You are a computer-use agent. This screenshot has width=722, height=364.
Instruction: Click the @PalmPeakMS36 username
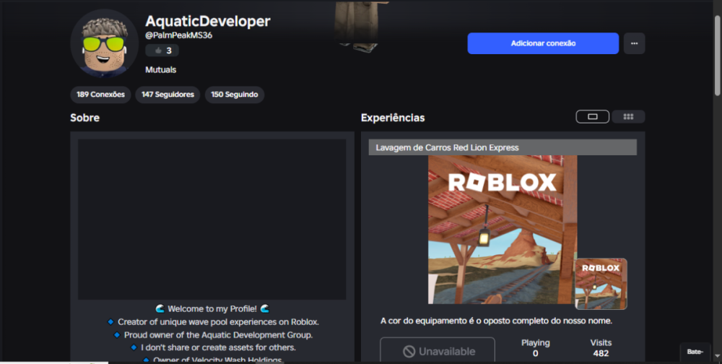178,35
